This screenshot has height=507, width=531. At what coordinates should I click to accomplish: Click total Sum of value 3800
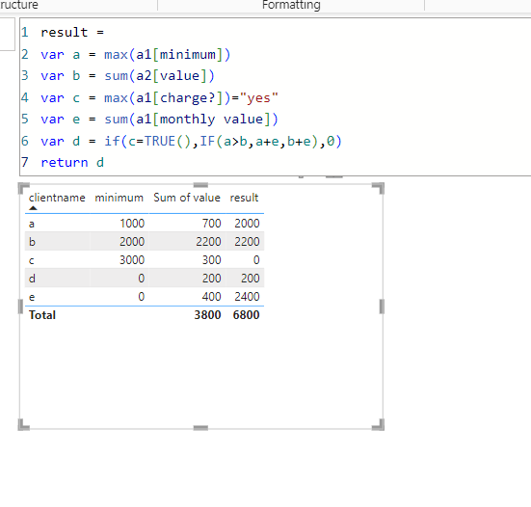(x=207, y=315)
